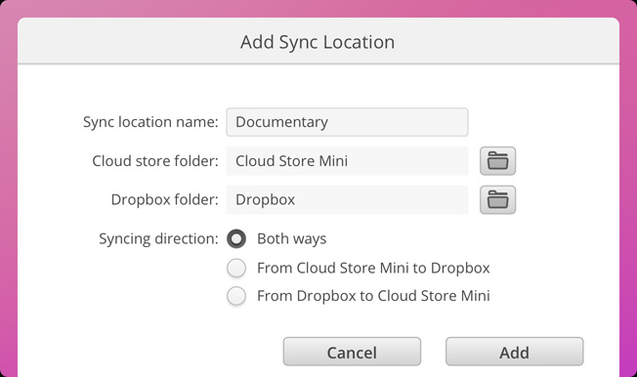Click the "Both ways" option label text
637x377 pixels.
[x=292, y=239]
